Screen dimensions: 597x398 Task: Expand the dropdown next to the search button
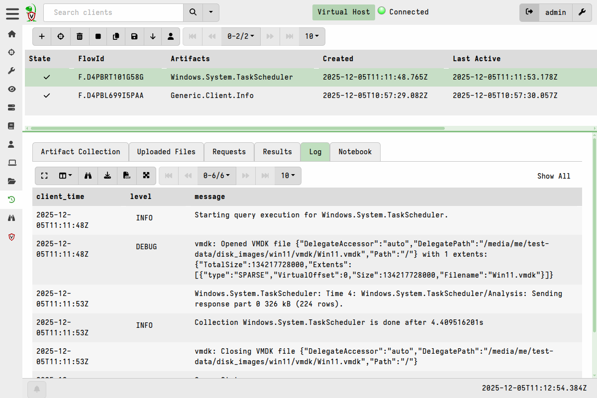coord(211,12)
